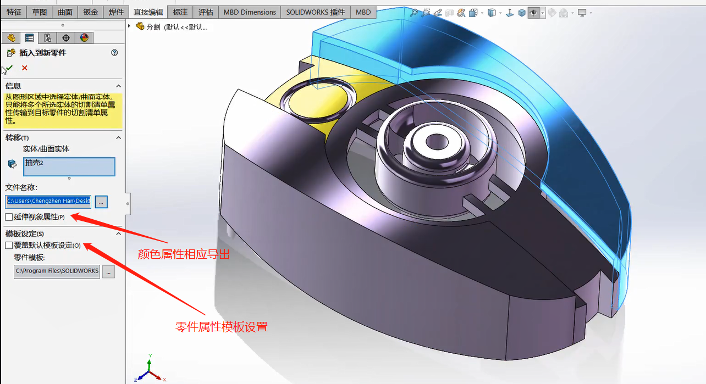
Task: Enable the 延伸视象属性(P) checkbox
Action: (x=9, y=217)
